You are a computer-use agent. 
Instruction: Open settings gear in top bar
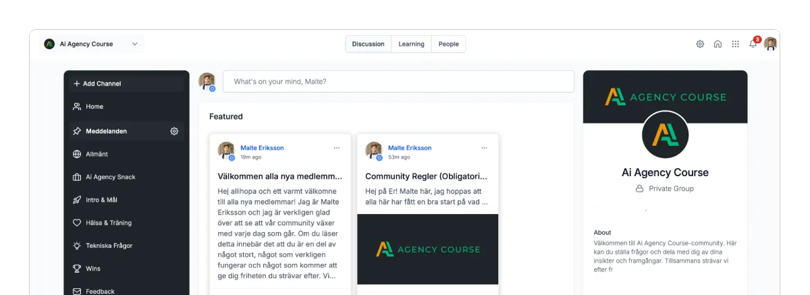(700, 44)
